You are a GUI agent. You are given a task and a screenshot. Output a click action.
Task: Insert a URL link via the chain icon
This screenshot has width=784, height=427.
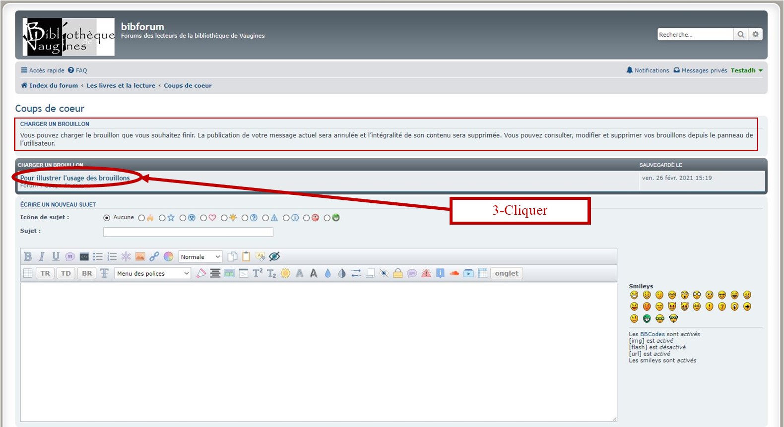[154, 256]
